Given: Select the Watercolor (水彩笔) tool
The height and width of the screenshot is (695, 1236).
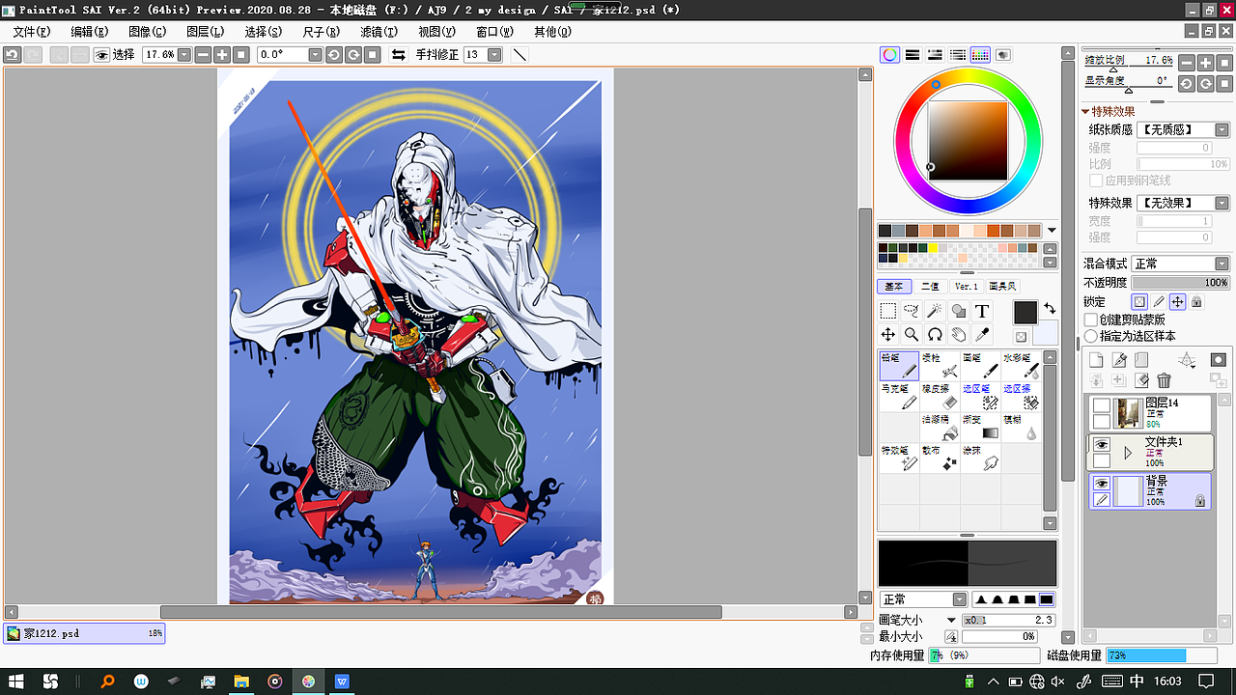Looking at the screenshot, I should (1021, 366).
